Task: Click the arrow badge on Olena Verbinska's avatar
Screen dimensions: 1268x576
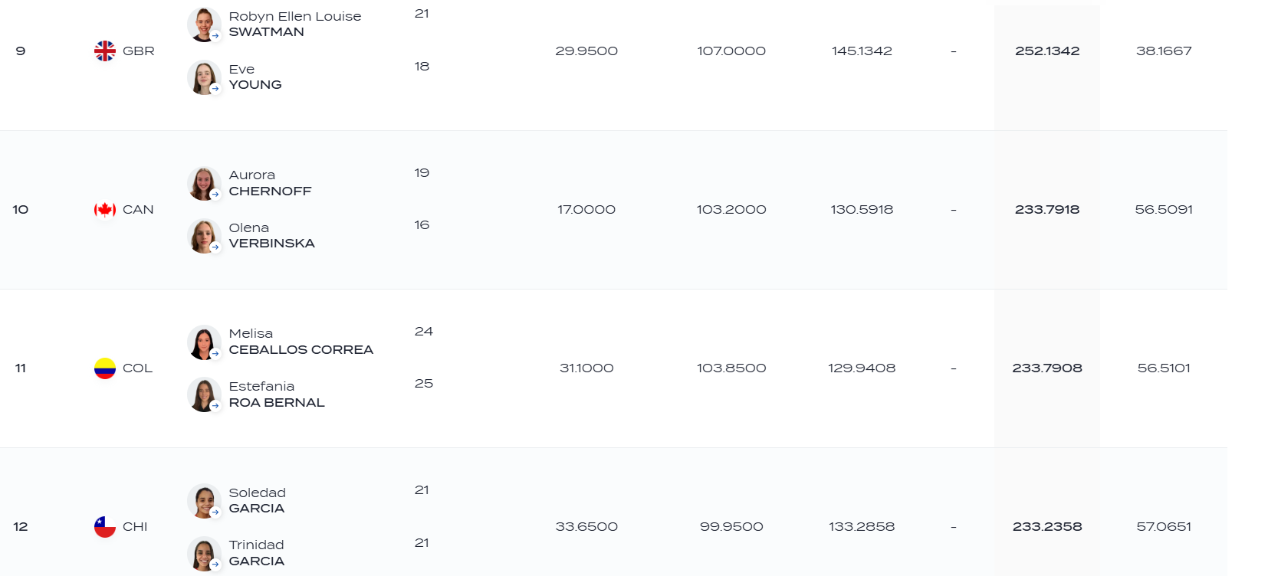Action: (x=215, y=247)
